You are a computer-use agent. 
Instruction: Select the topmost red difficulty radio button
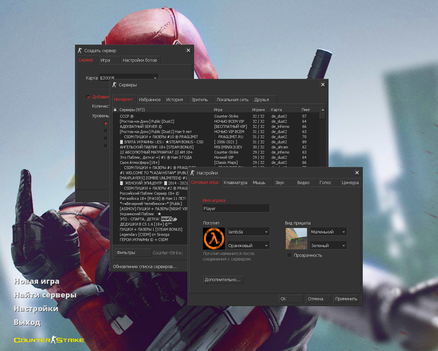pyautogui.click(x=105, y=123)
